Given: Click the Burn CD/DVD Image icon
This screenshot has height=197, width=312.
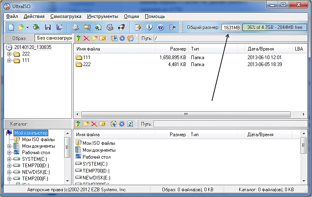Looking at the screenshot, I should [121, 27].
